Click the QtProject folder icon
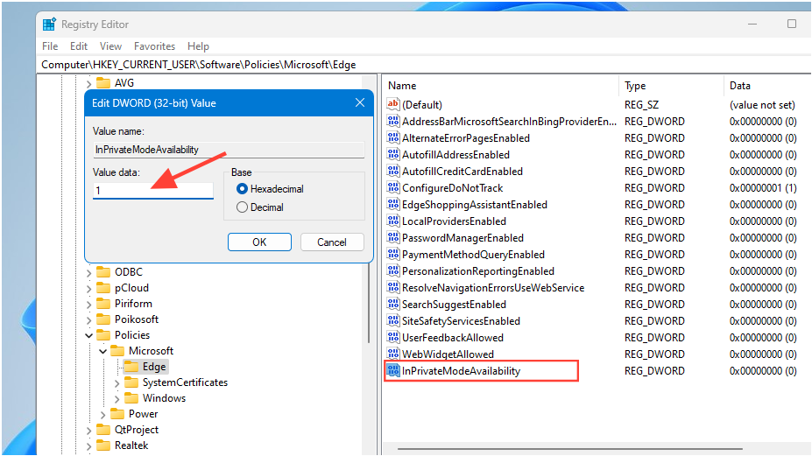This screenshot has width=812, height=456. tap(103, 430)
